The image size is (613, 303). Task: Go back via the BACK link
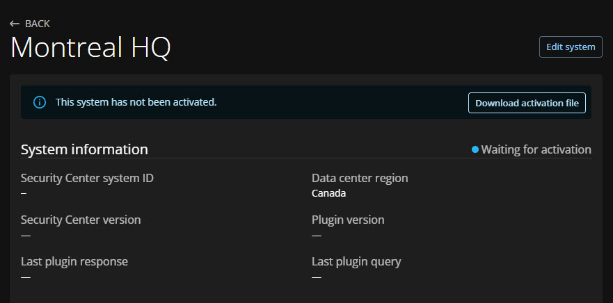click(x=37, y=24)
